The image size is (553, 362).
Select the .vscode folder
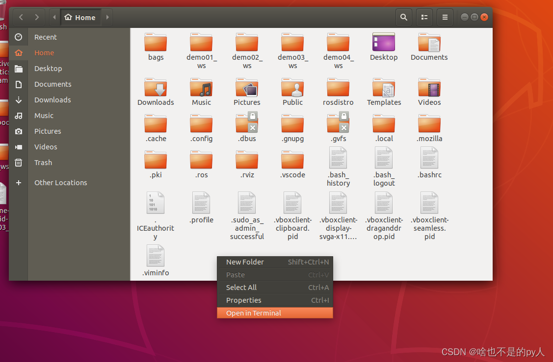pyautogui.click(x=293, y=165)
